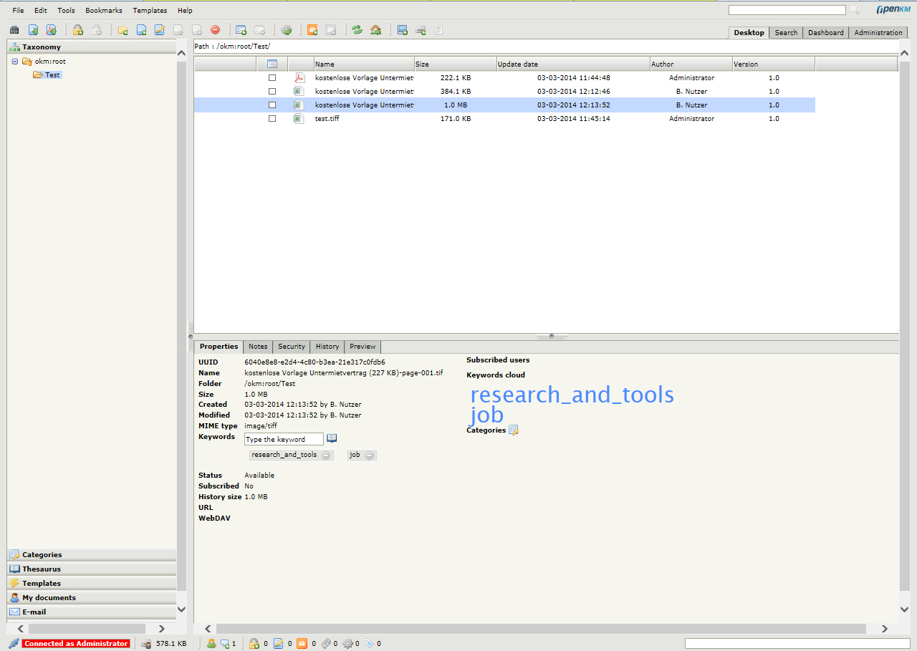Click the create folder toolbar icon
917x651 pixels.
click(123, 30)
